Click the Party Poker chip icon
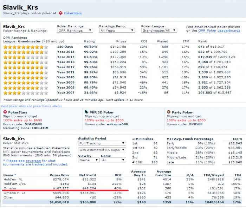The width and height of the screenshot is (246, 208). point(168,112)
